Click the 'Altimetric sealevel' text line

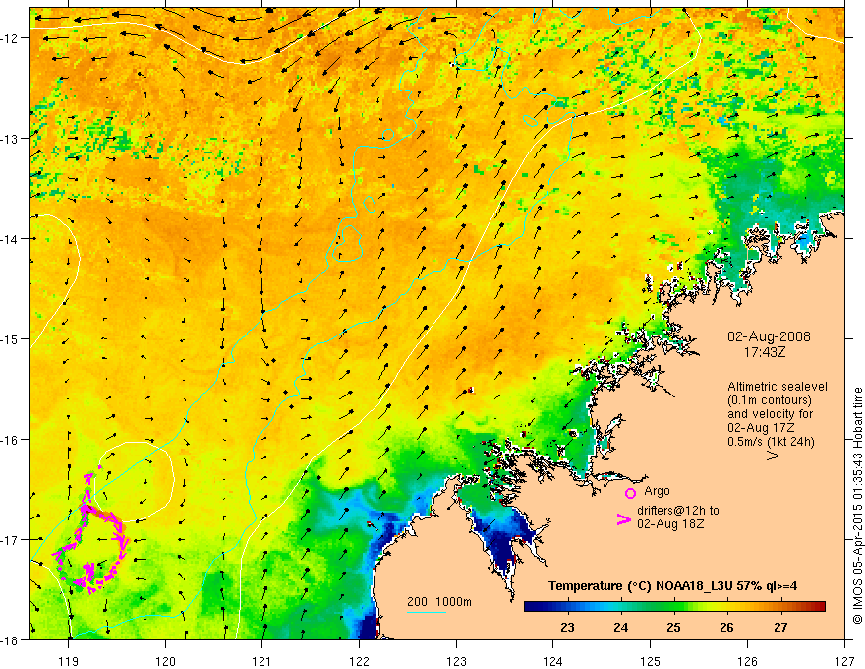tap(778, 387)
